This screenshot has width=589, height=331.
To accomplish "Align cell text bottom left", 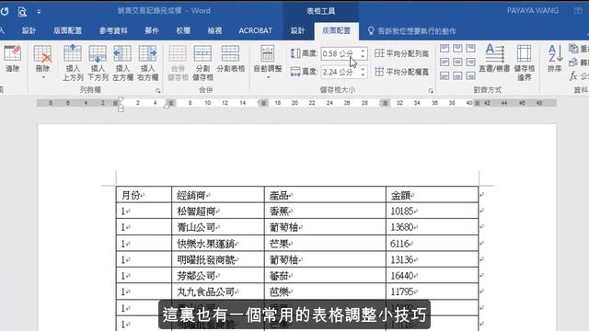I will [445, 75].
